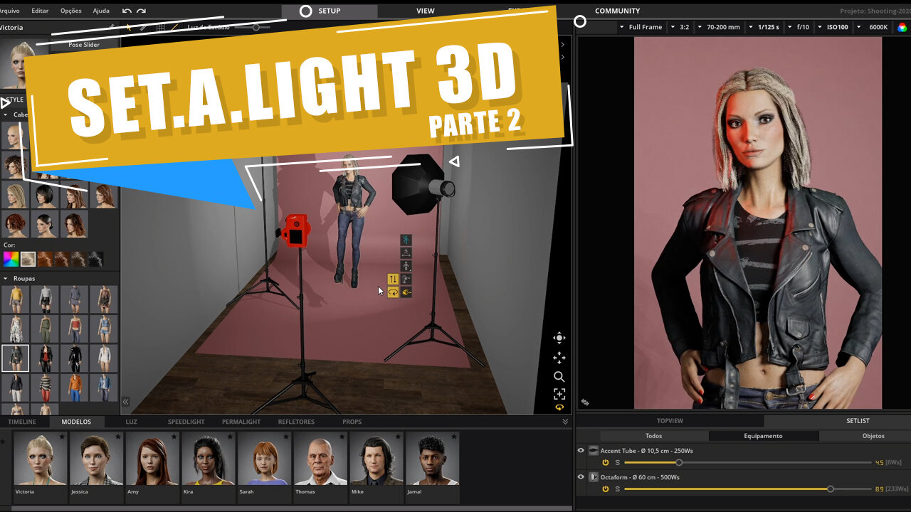Select the pan view arrows icon
The image size is (911, 512).
559,358
